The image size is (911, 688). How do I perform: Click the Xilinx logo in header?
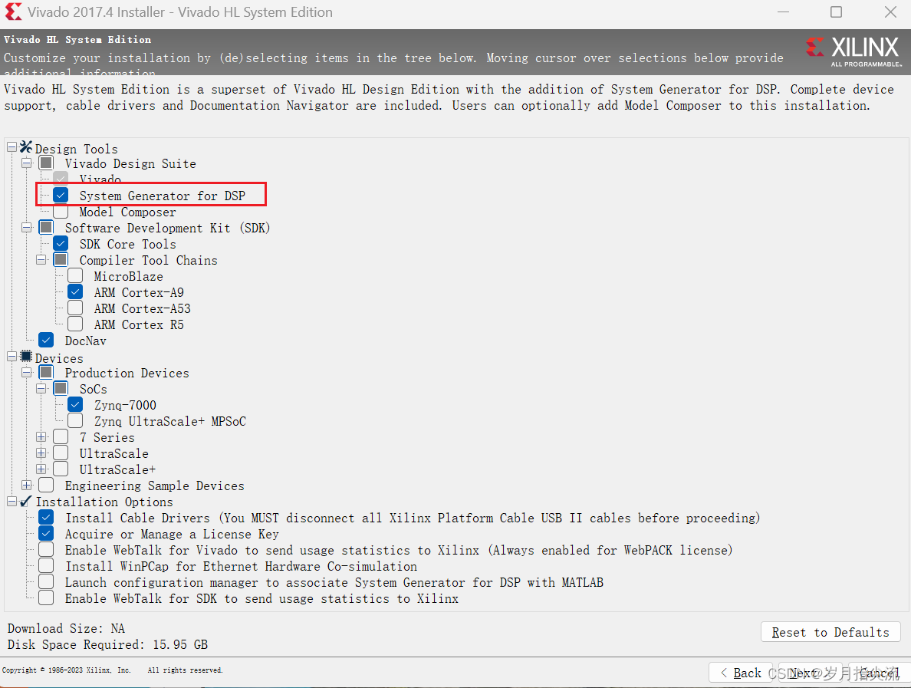pyautogui.click(x=853, y=51)
